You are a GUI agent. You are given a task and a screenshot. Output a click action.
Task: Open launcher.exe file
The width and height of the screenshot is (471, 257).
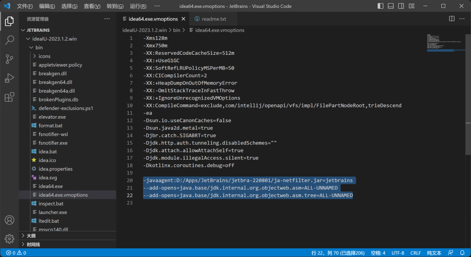tap(68, 212)
